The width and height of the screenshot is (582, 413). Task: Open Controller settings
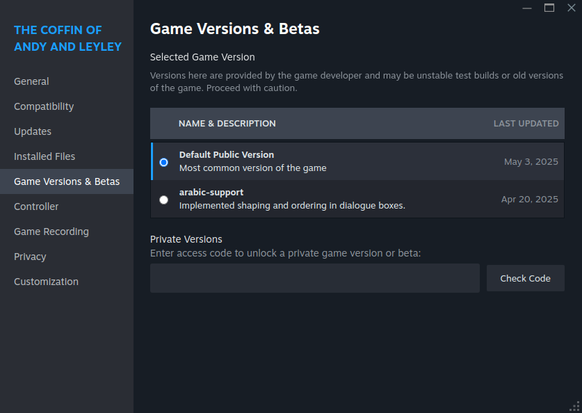tap(36, 206)
